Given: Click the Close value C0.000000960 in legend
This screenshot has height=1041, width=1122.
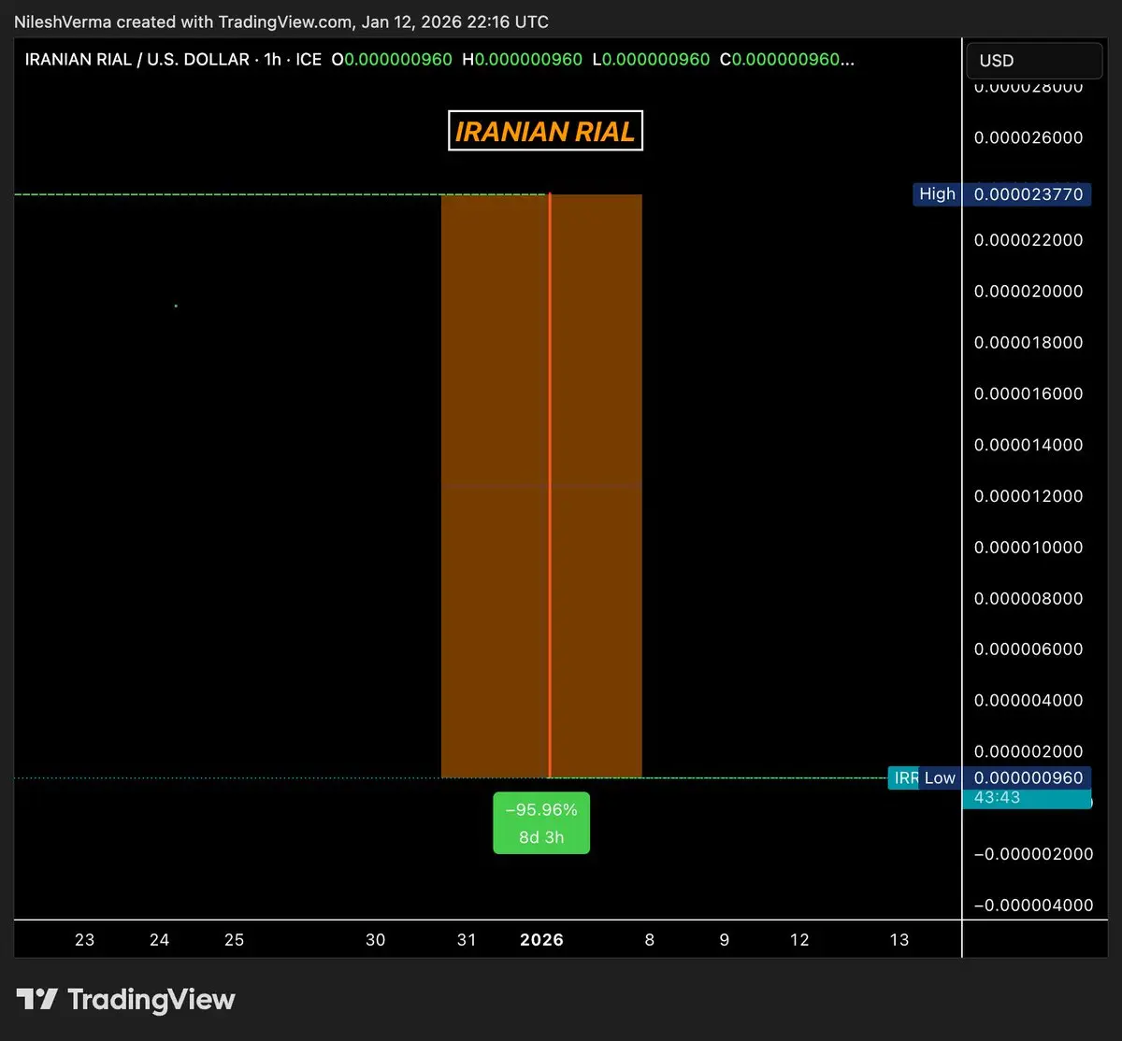Looking at the screenshot, I should point(786,60).
